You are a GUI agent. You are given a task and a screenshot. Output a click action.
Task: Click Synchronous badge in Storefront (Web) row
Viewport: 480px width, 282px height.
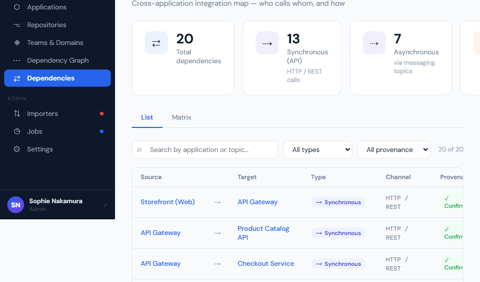pyautogui.click(x=338, y=202)
